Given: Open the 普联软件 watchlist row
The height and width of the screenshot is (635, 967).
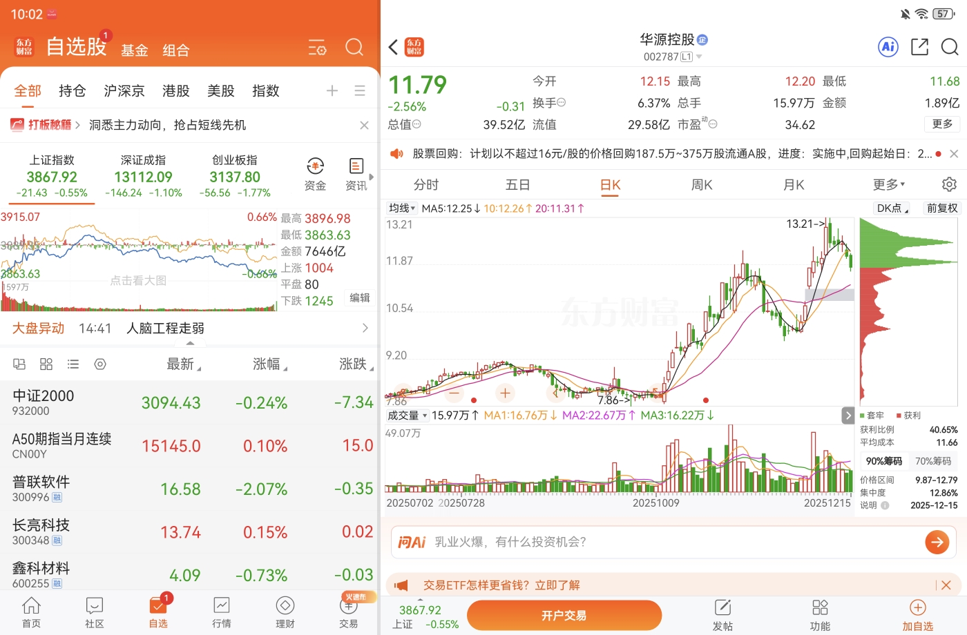Looking at the screenshot, I should (x=190, y=489).
